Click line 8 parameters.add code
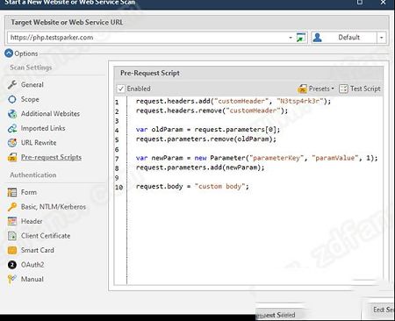 [x=200, y=168]
